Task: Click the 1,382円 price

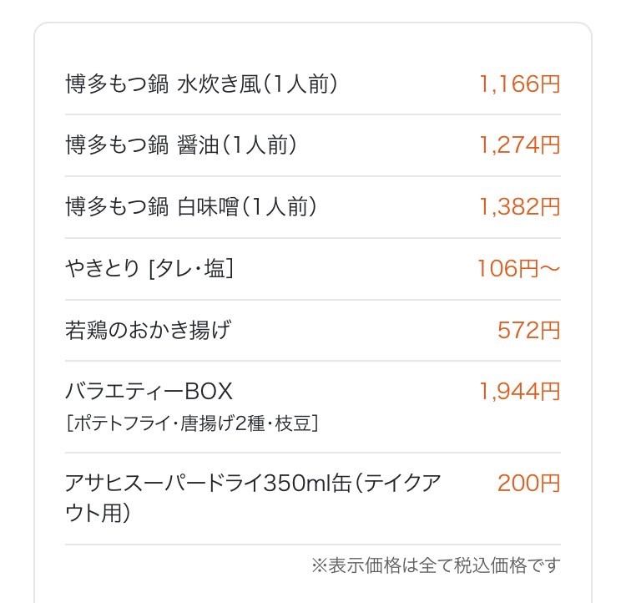Action: point(519,207)
